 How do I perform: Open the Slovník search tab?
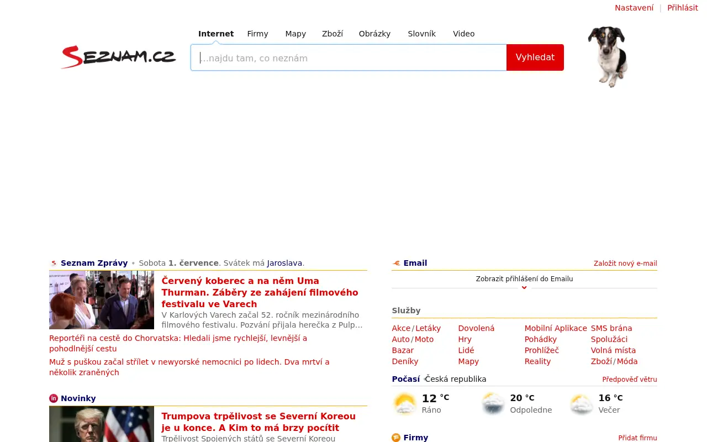[422, 34]
